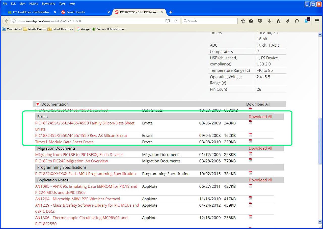Download PDF for PIC18F to PIC24F Migration
This screenshot has width=323, height=229.
tap(250, 160)
